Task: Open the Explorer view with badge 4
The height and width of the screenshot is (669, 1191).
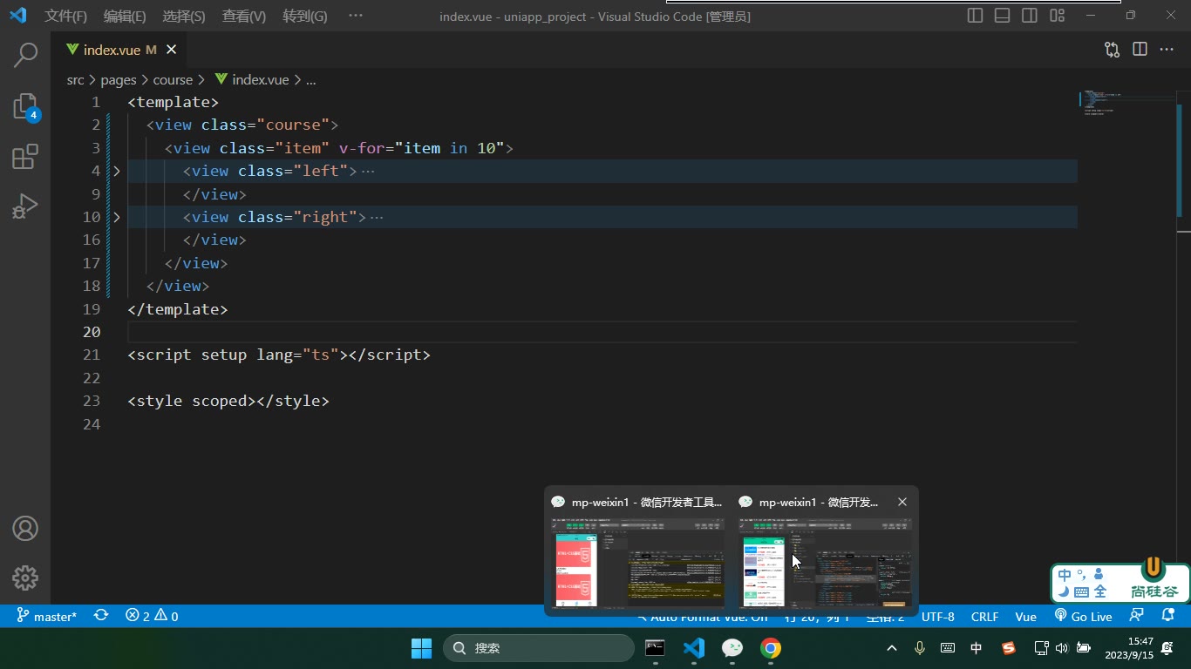Action: tap(25, 106)
